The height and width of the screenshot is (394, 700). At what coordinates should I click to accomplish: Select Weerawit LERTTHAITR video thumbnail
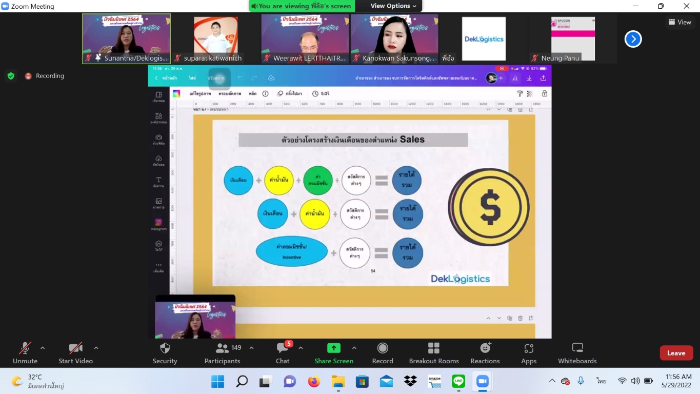305,38
